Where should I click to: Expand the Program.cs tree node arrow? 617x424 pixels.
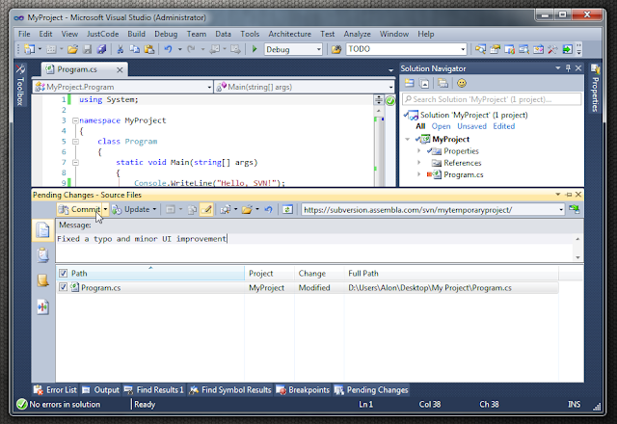418,174
